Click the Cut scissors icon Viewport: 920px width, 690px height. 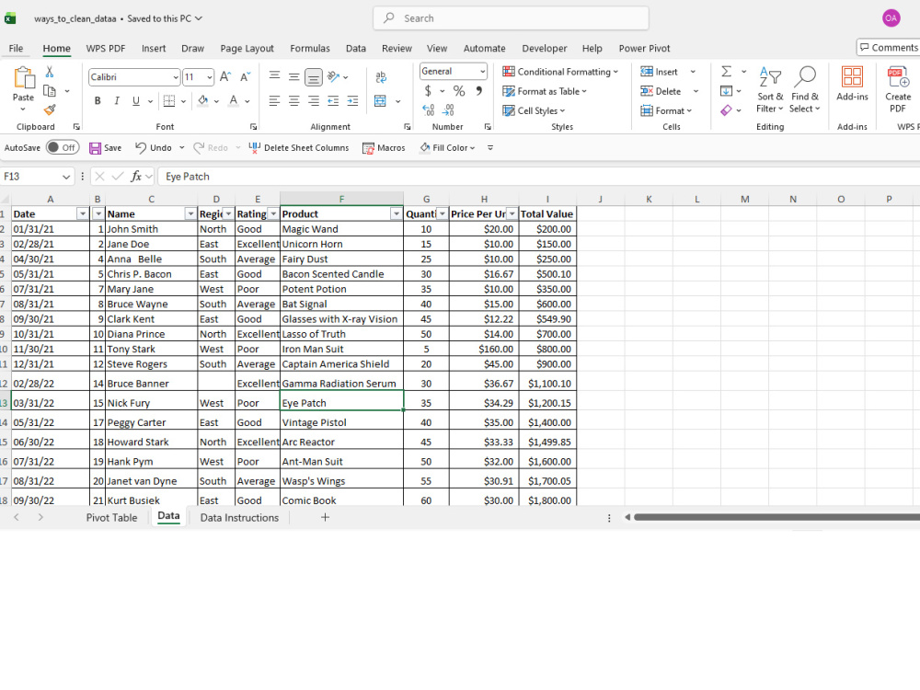(50, 72)
